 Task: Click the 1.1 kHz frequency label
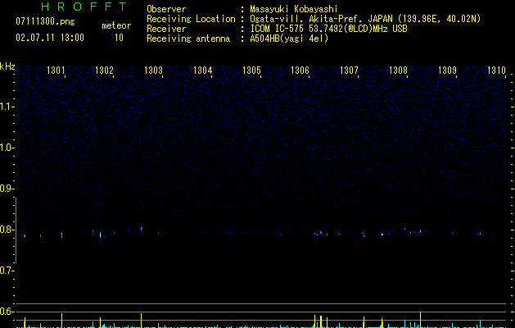coord(7,107)
